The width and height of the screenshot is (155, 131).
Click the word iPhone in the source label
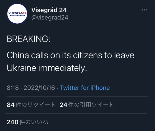(100, 88)
